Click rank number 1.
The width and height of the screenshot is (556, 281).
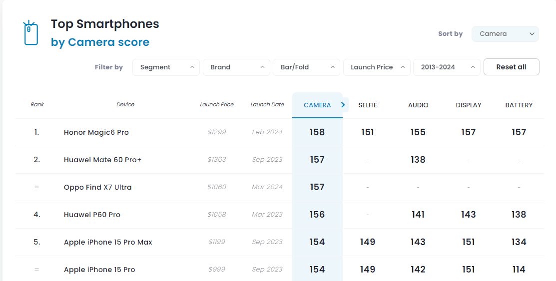[x=37, y=132]
